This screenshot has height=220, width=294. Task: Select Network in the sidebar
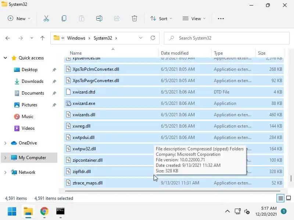click(x=27, y=172)
